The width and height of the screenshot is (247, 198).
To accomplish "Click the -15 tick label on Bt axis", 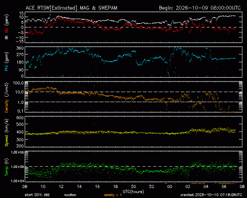I will point(20,42).
